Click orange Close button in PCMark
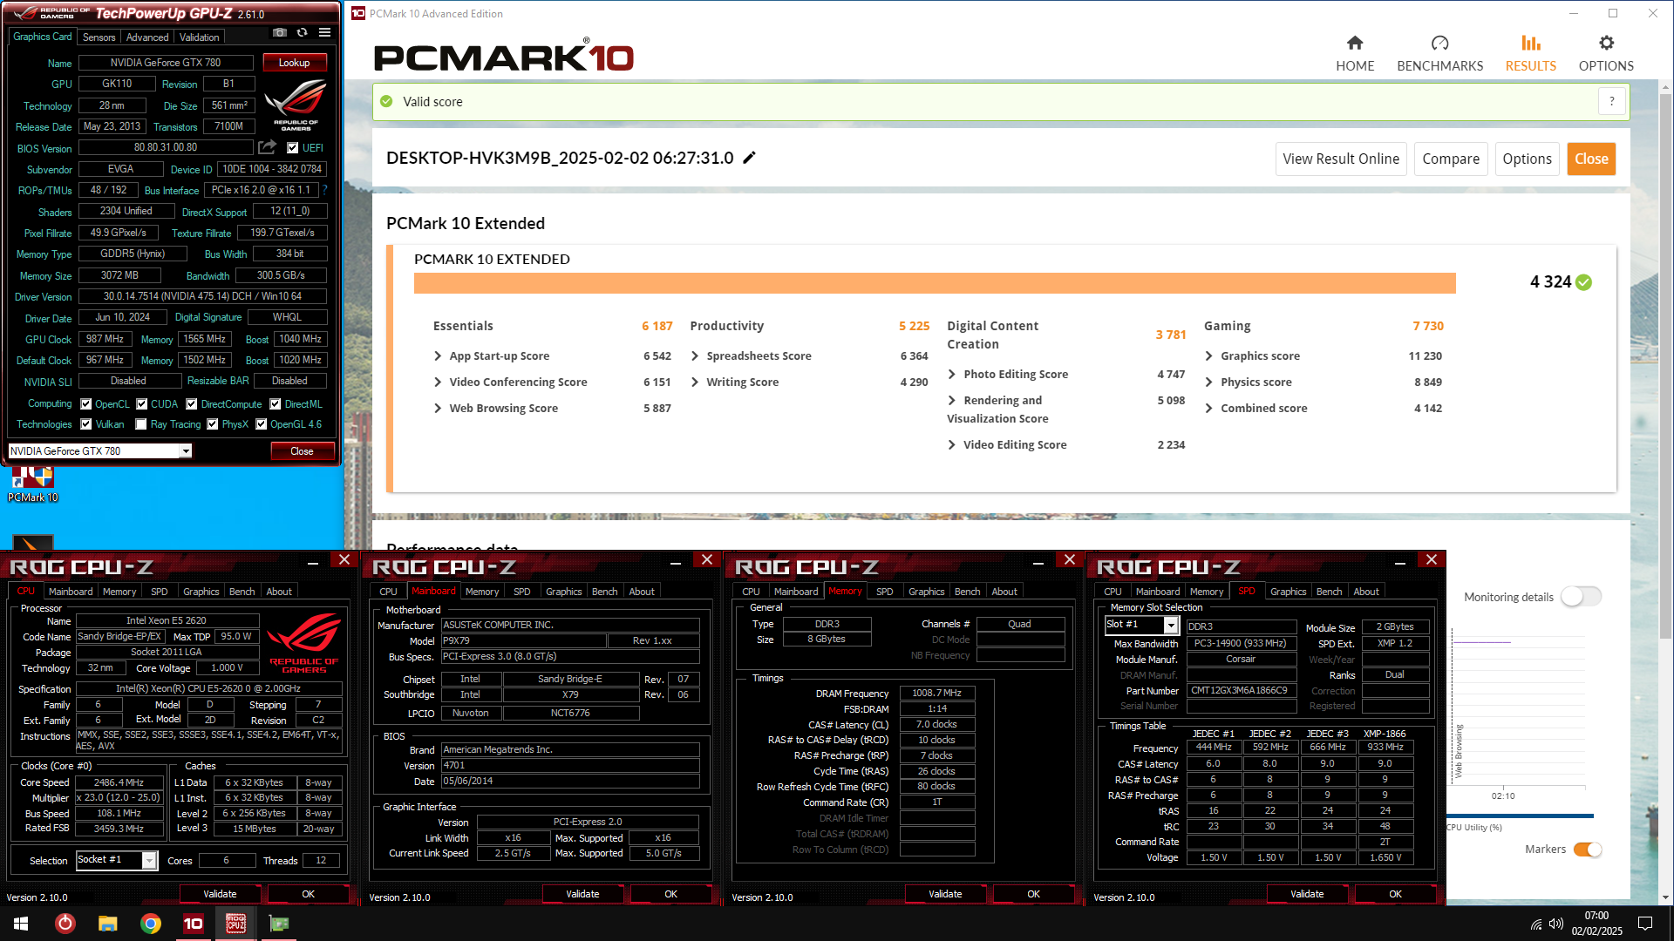 [x=1591, y=159]
